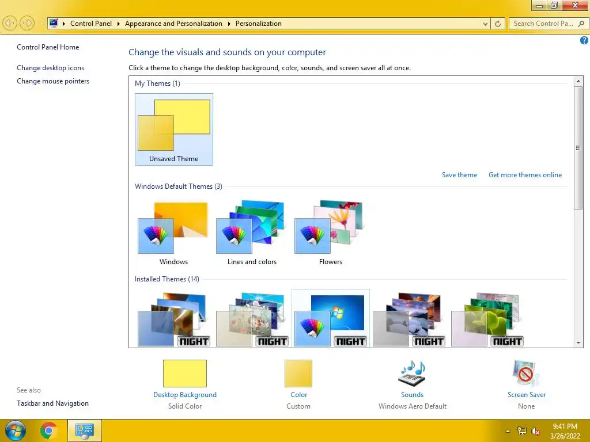This screenshot has width=590, height=442.
Task: Open Change mouse pointers
Action: (53, 81)
